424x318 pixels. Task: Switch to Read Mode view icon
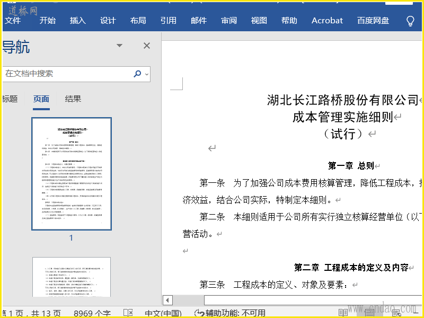click(343, 313)
